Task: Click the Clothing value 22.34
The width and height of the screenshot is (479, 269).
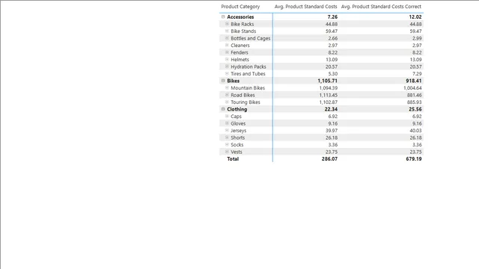Action: [x=331, y=109]
